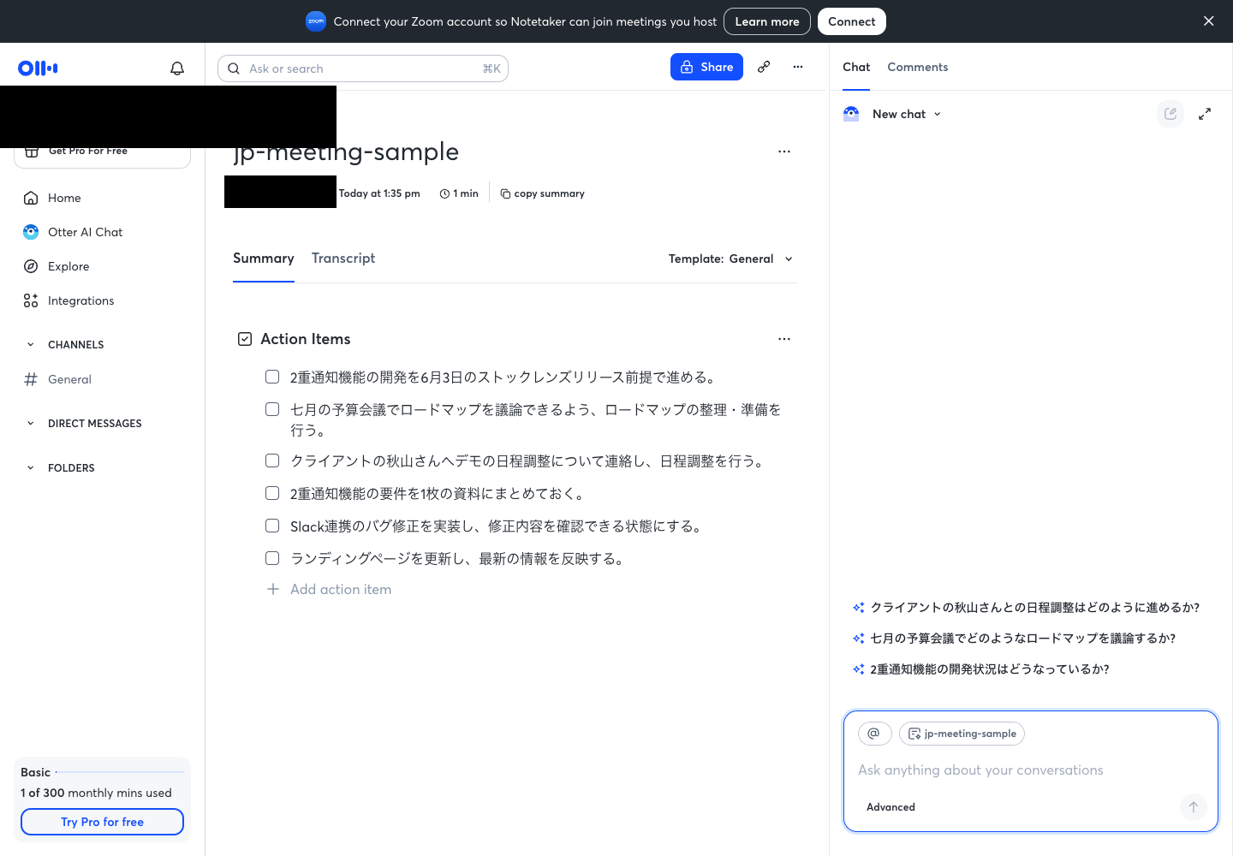Open Otter AI Chat label in sidebar

[x=86, y=232]
